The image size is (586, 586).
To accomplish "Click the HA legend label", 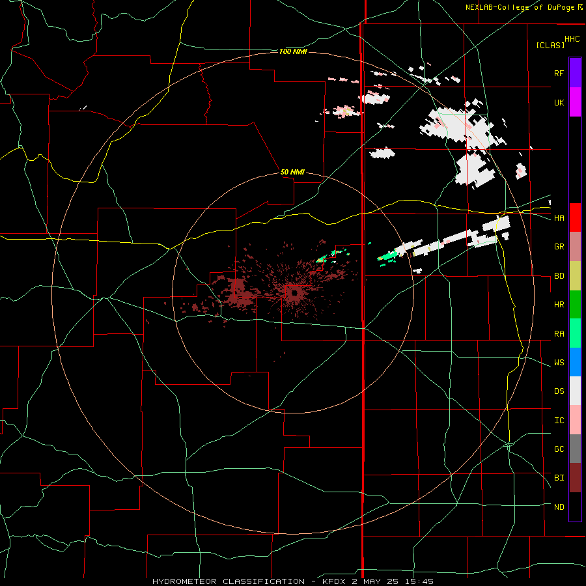I will [559, 218].
